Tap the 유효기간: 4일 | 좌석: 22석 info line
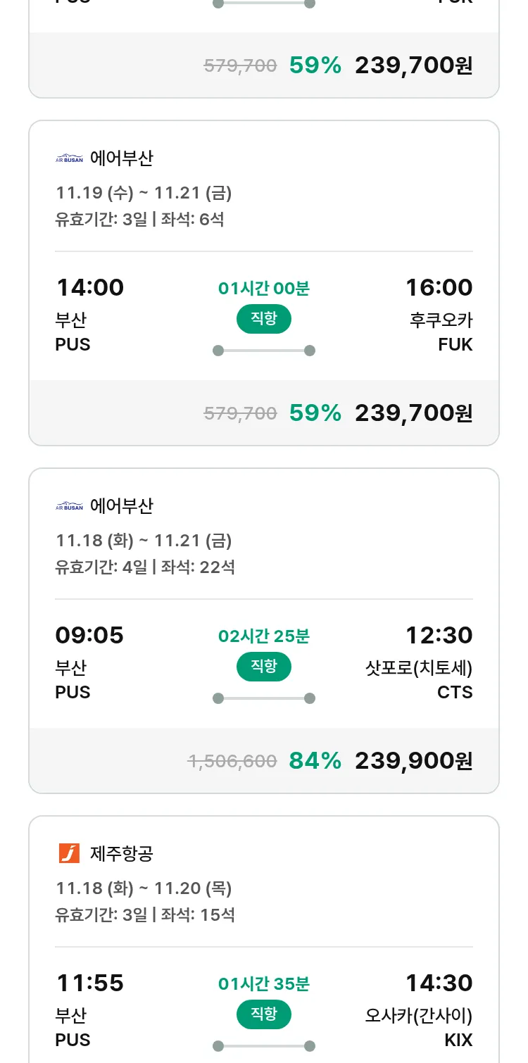The width and height of the screenshot is (528, 1063). coord(145,567)
